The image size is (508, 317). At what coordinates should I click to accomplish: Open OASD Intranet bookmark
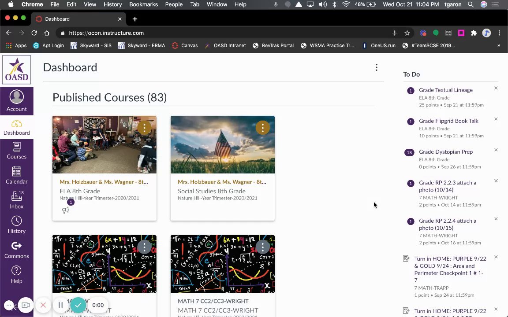(225, 46)
